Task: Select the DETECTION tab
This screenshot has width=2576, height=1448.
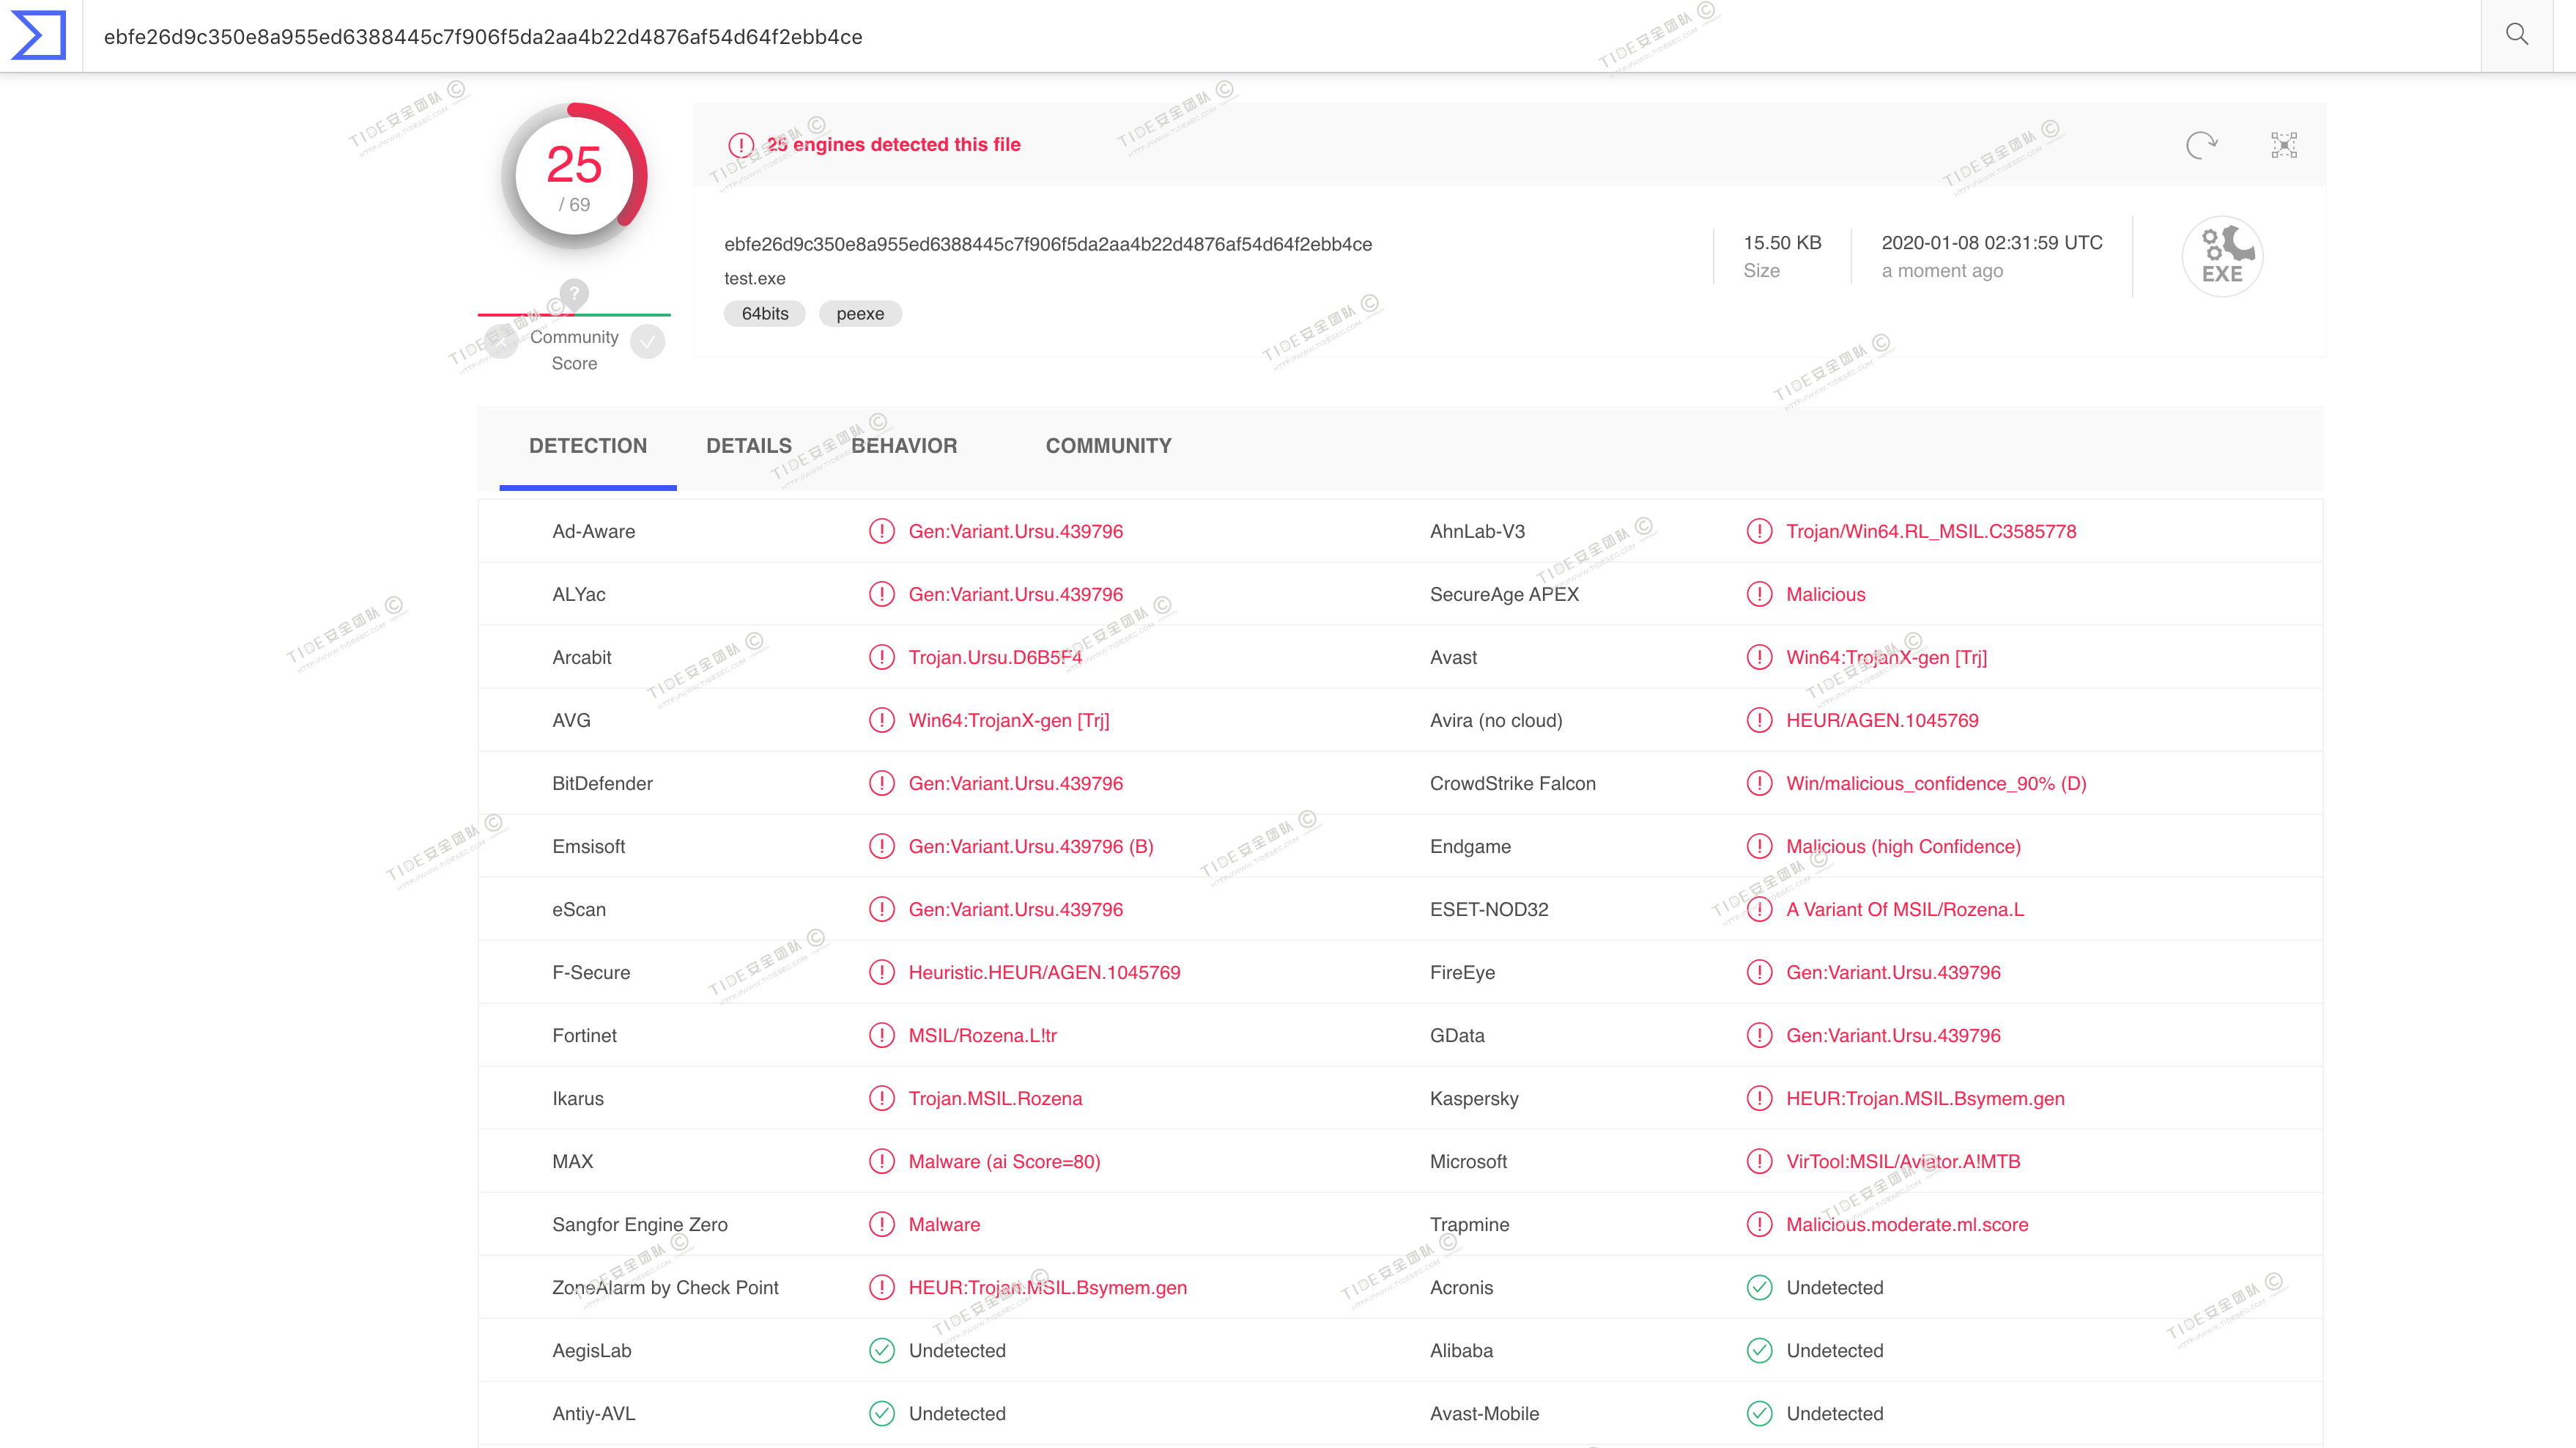Action: coord(587,446)
